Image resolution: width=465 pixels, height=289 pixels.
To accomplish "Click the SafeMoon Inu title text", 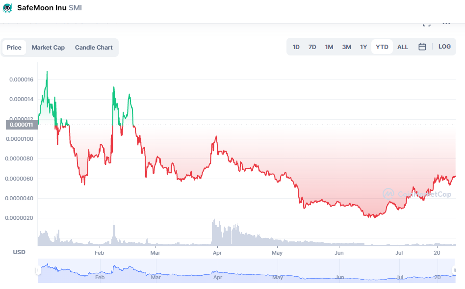I will coord(42,8).
